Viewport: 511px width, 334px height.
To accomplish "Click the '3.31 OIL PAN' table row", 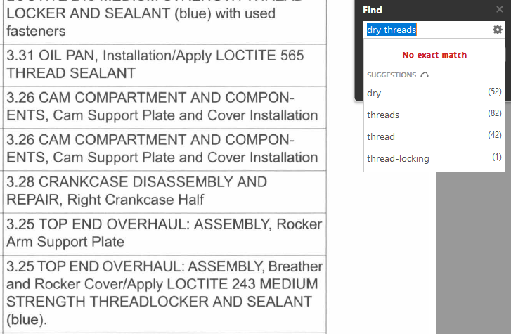I will (x=162, y=64).
